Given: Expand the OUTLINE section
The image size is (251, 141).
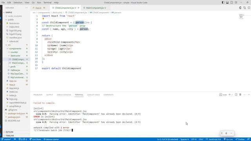Looking at the screenshot, I should coord(9,132).
